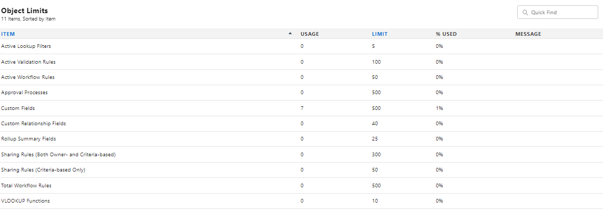Sort by the ITEM column header
The image size is (603, 211).
pos(8,34)
